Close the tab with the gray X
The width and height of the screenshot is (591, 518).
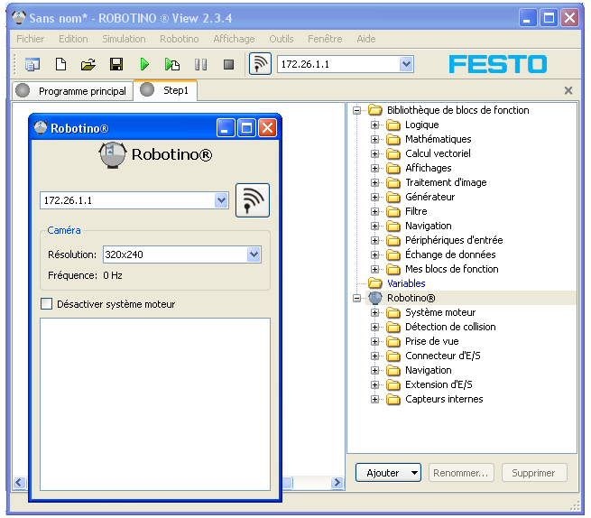[568, 90]
